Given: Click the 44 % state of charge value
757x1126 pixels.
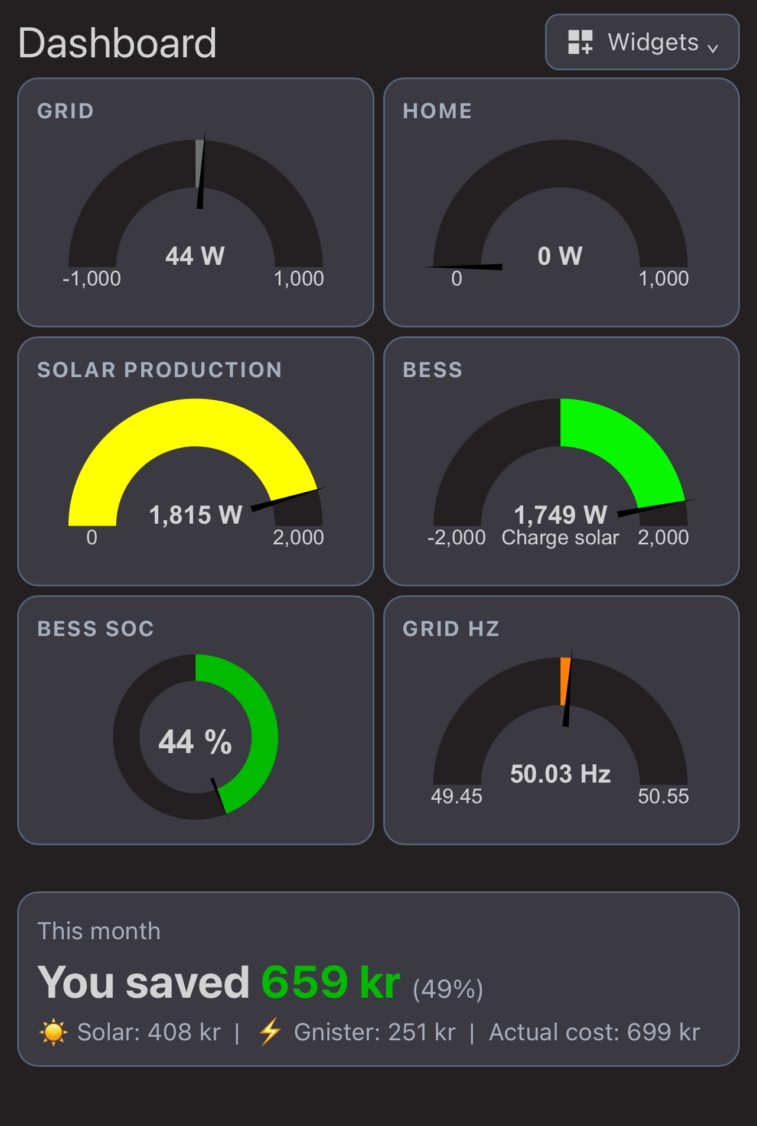Looking at the screenshot, I should pos(195,742).
